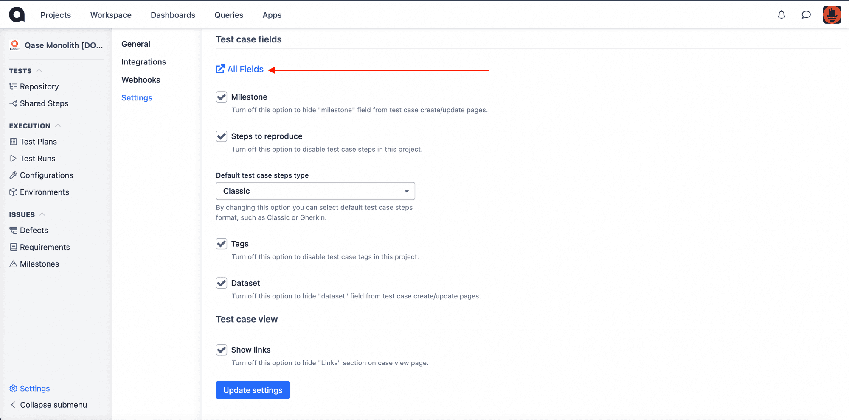
Task: Disable the Show links checkbox
Action: point(222,350)
